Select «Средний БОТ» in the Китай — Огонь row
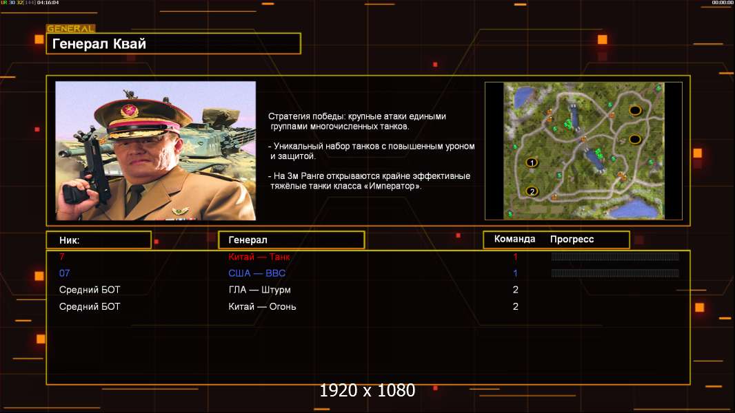Image resolution: width=735 pixels, height=413 pixels. [90, 307]
